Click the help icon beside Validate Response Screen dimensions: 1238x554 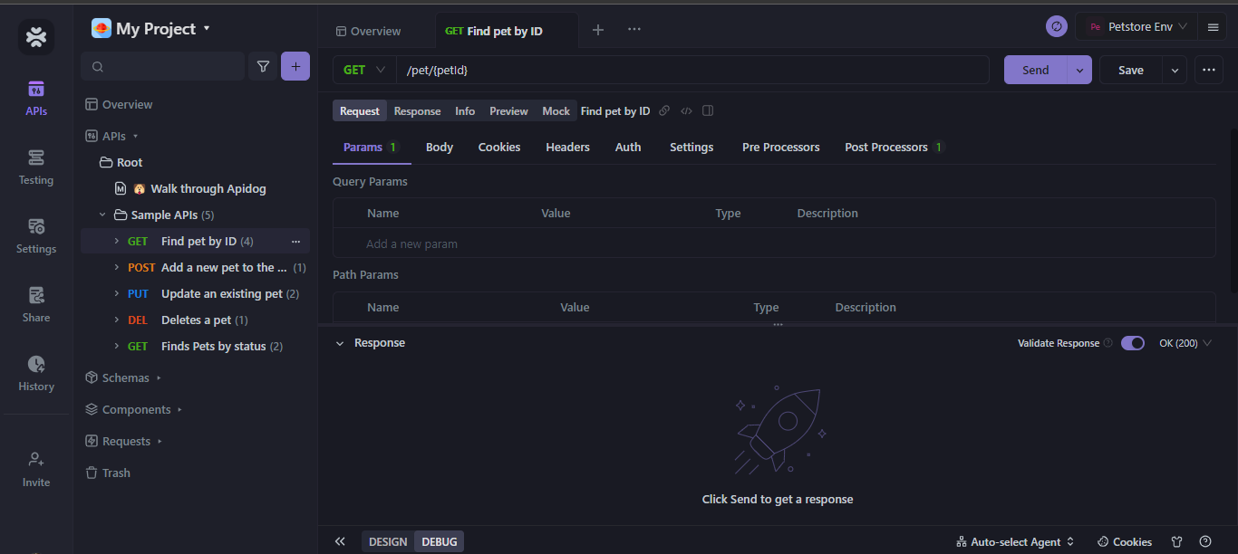point(1108,343)
